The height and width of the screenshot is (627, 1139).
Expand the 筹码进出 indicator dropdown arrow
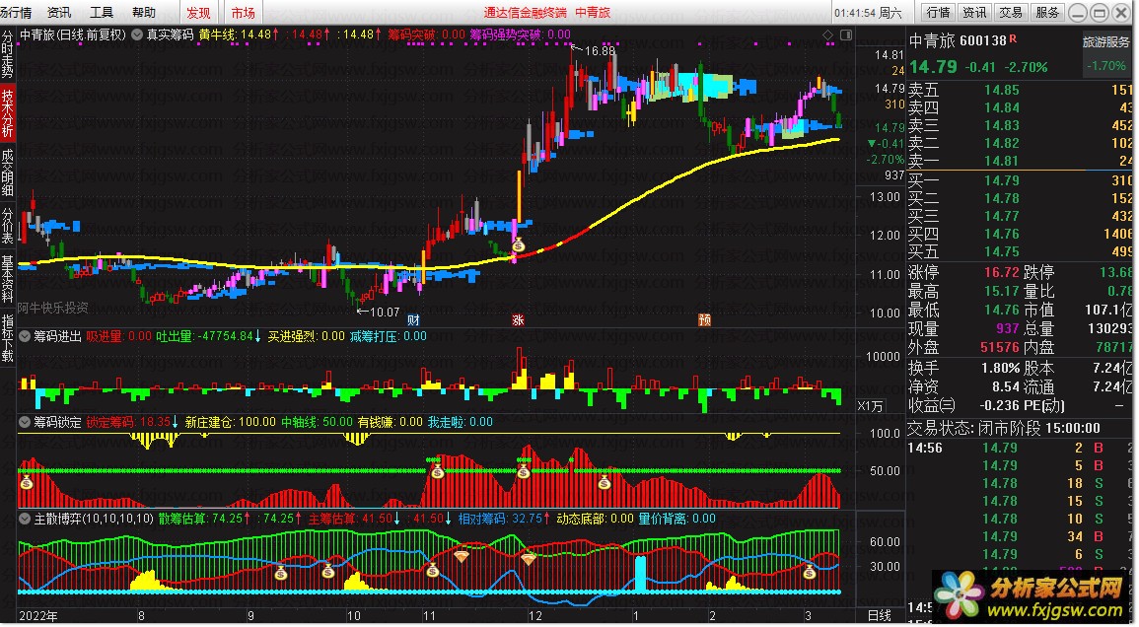(25, 336)
